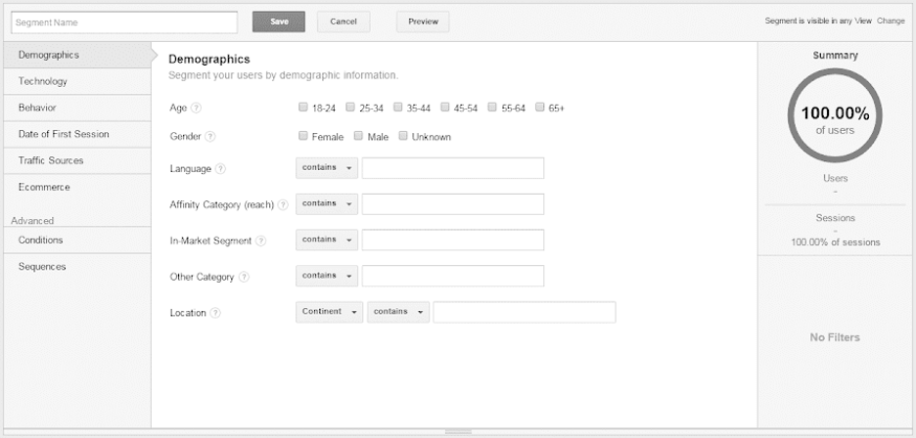
Task: Open Other Category contains dropdown
Action: click(x=327, y=276)
